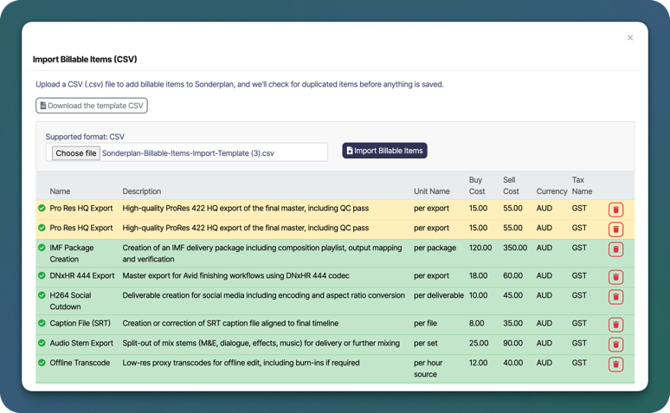
Task: Click the 350.00 sell cost value
Action: point(515,248)
